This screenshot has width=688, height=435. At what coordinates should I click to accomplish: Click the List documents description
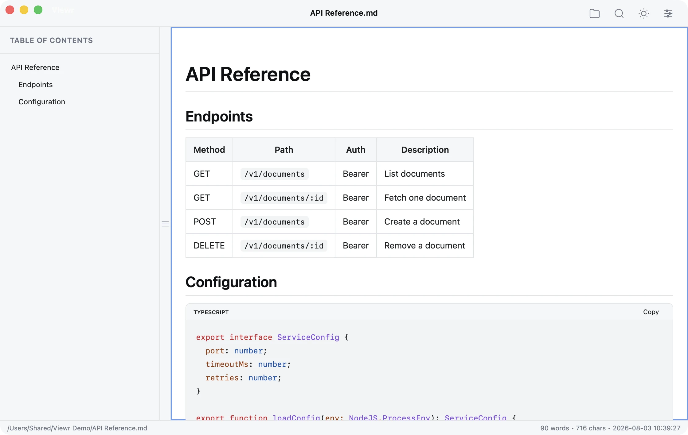point(414,174)
